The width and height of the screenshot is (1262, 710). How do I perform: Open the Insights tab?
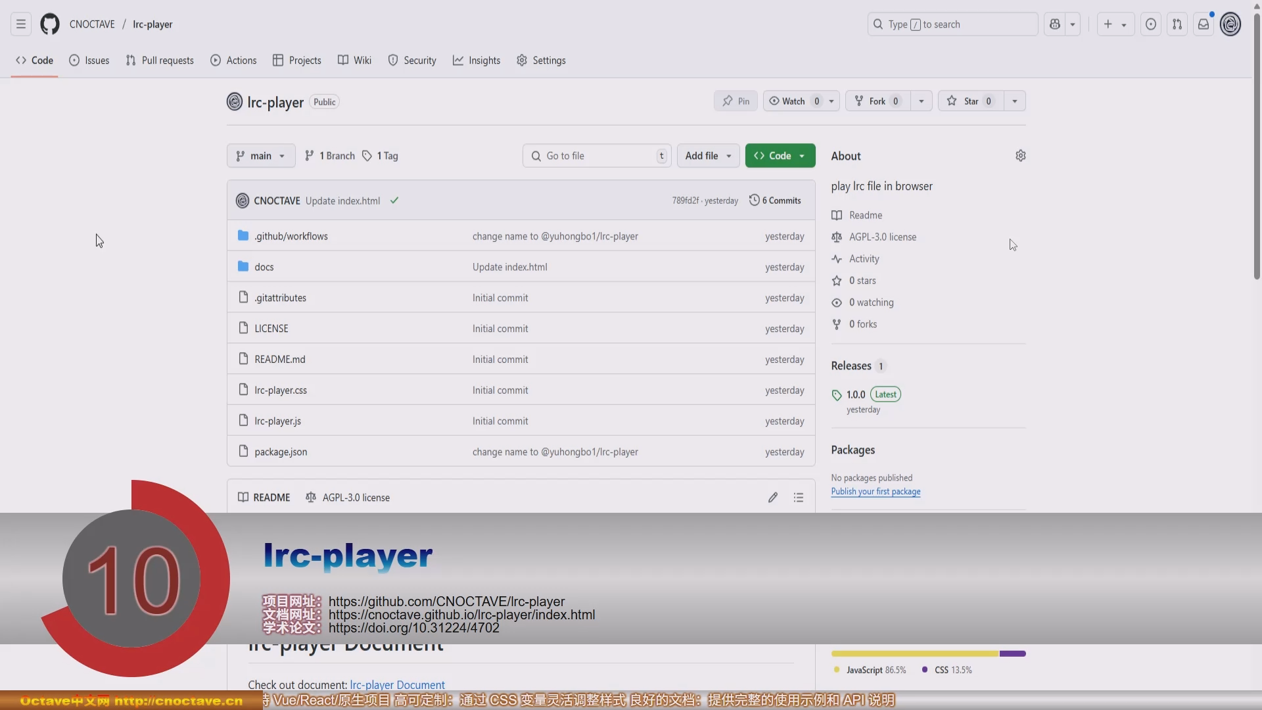(x=477, y=60)
